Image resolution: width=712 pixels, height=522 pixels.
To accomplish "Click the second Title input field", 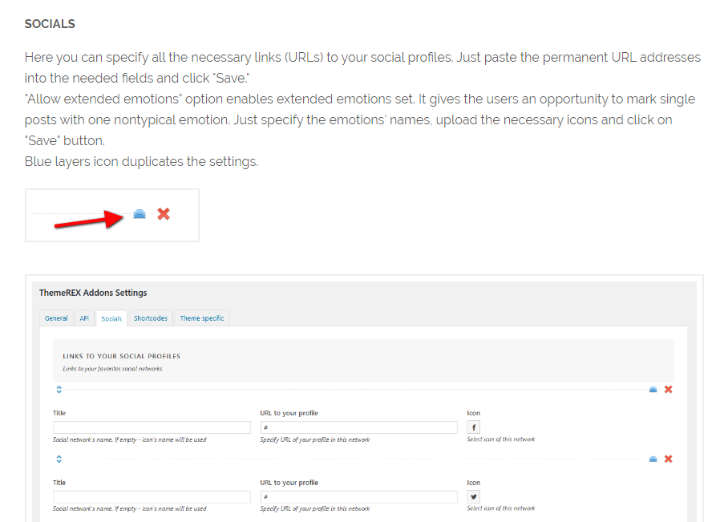I will pos(152,496).
